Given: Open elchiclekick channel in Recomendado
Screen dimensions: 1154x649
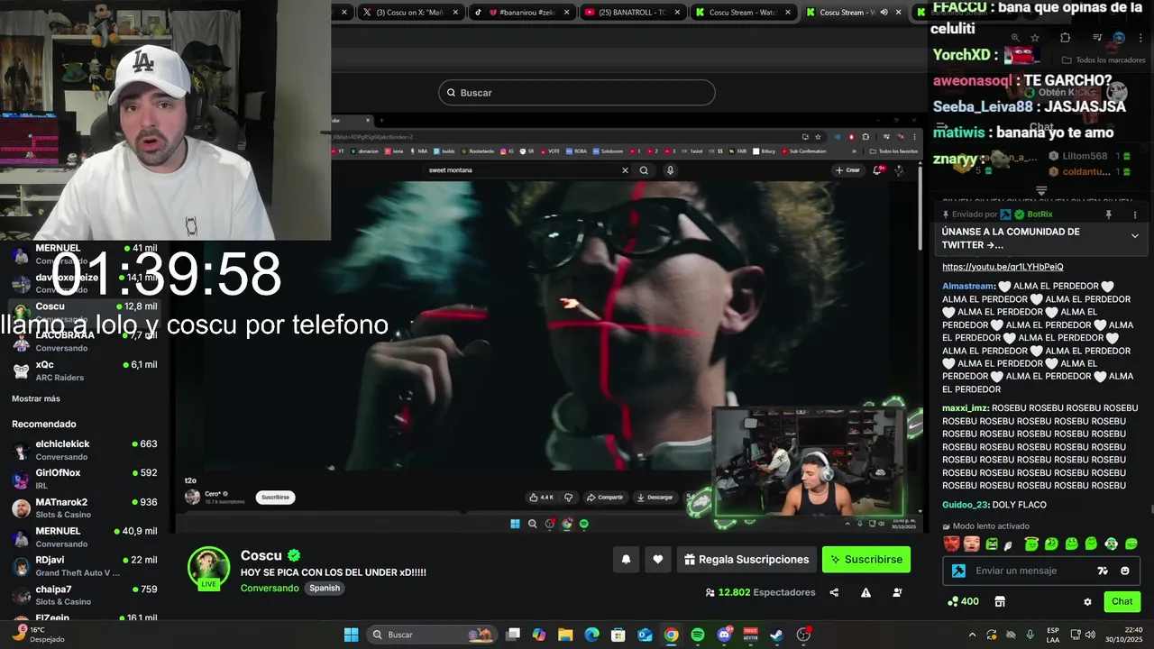Looking at the screenshot, I should pos(83,450).
